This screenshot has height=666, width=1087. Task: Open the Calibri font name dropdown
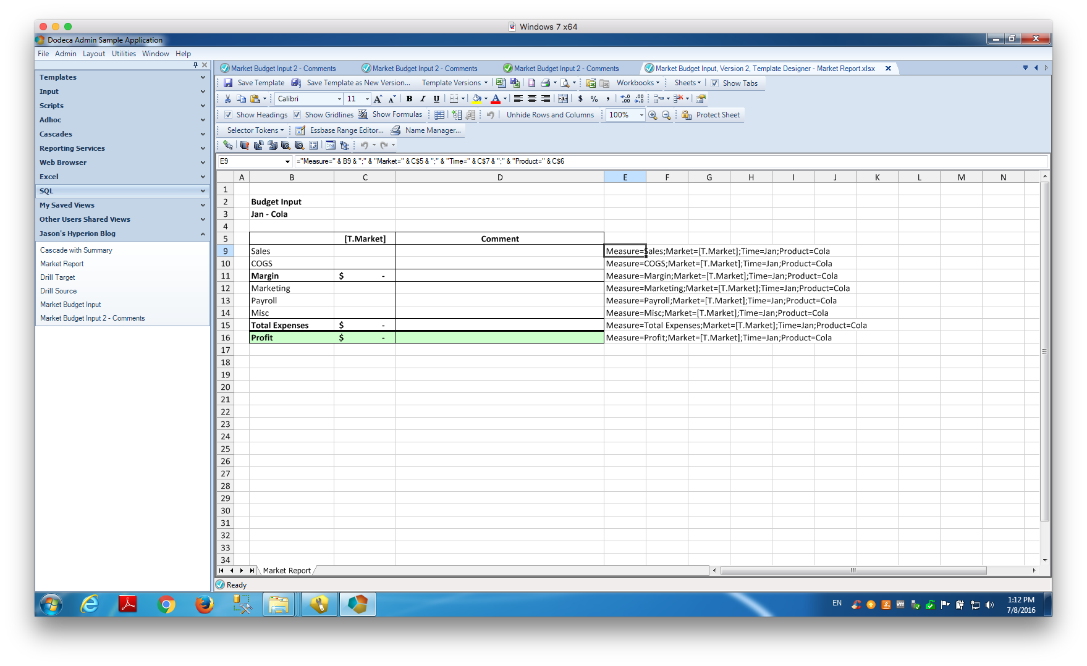[309, 99]
